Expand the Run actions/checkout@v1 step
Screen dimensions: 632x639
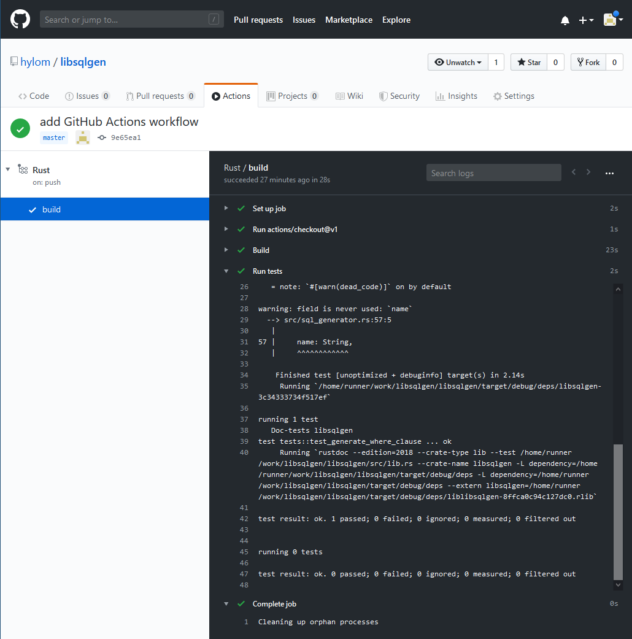(226, 229)
